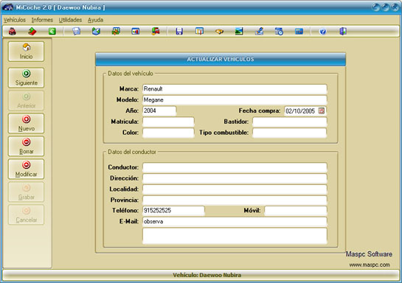Click the blue question mark help icon
402x283 pixels.
(323, 32)
